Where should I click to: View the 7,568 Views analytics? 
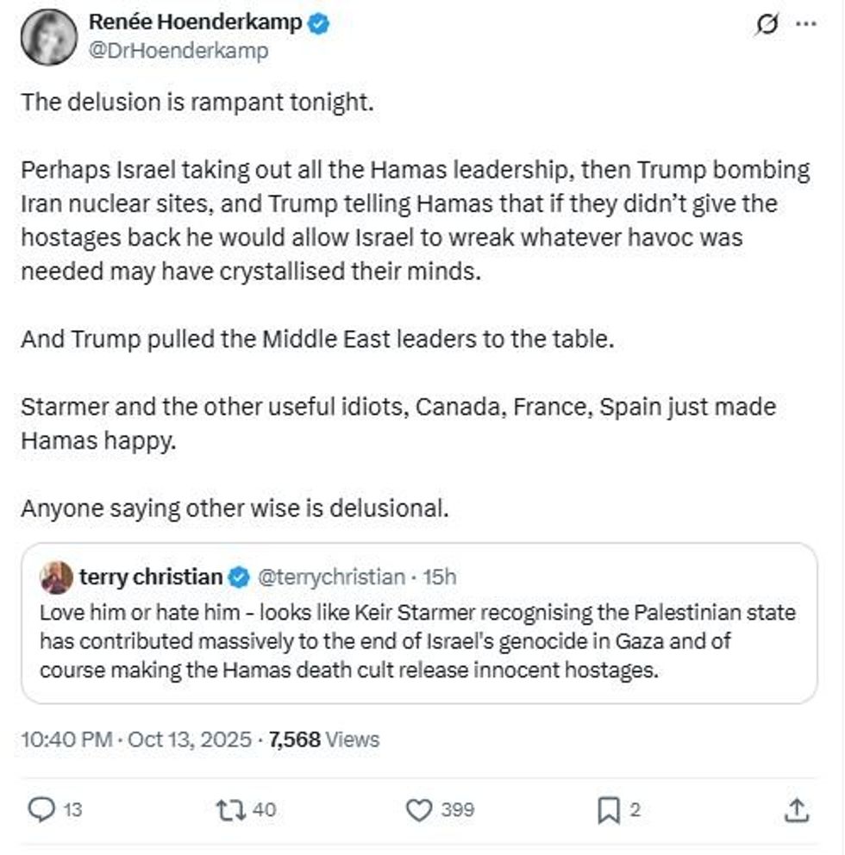coord(324,739)
